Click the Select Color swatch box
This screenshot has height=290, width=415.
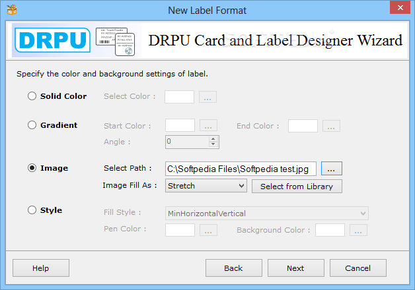[179, 97]
